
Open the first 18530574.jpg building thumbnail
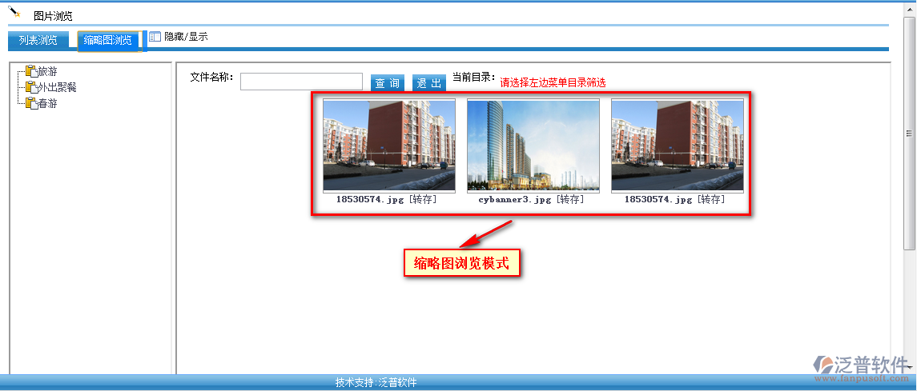click(x=389, y=146)
